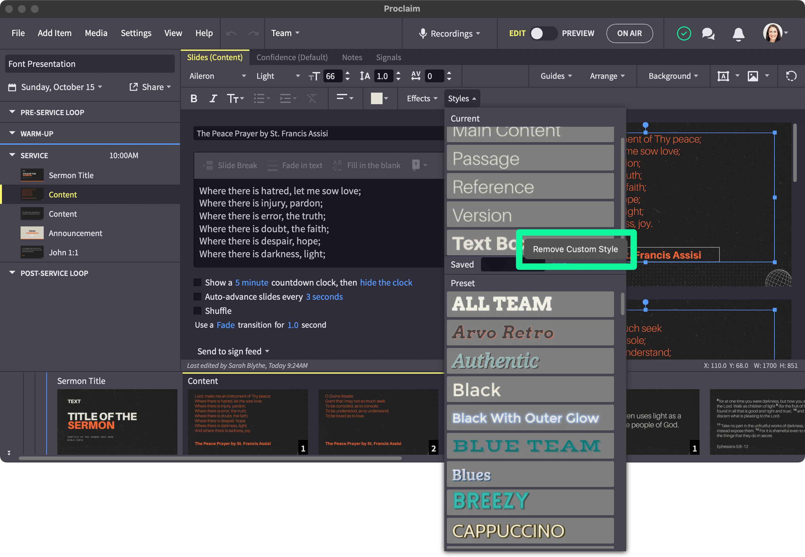Open the Background dropdown
805x557 pixels.
coord(673,76)
